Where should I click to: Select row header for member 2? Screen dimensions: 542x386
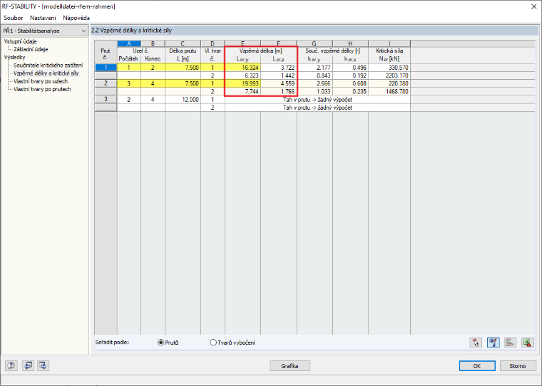pyautogui.click(x=106, y=83)
